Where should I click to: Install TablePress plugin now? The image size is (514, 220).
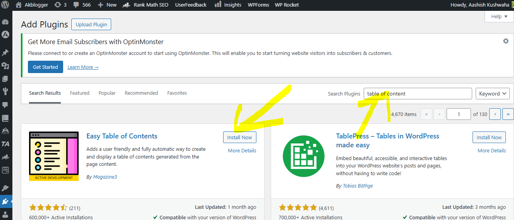point(489,137)
